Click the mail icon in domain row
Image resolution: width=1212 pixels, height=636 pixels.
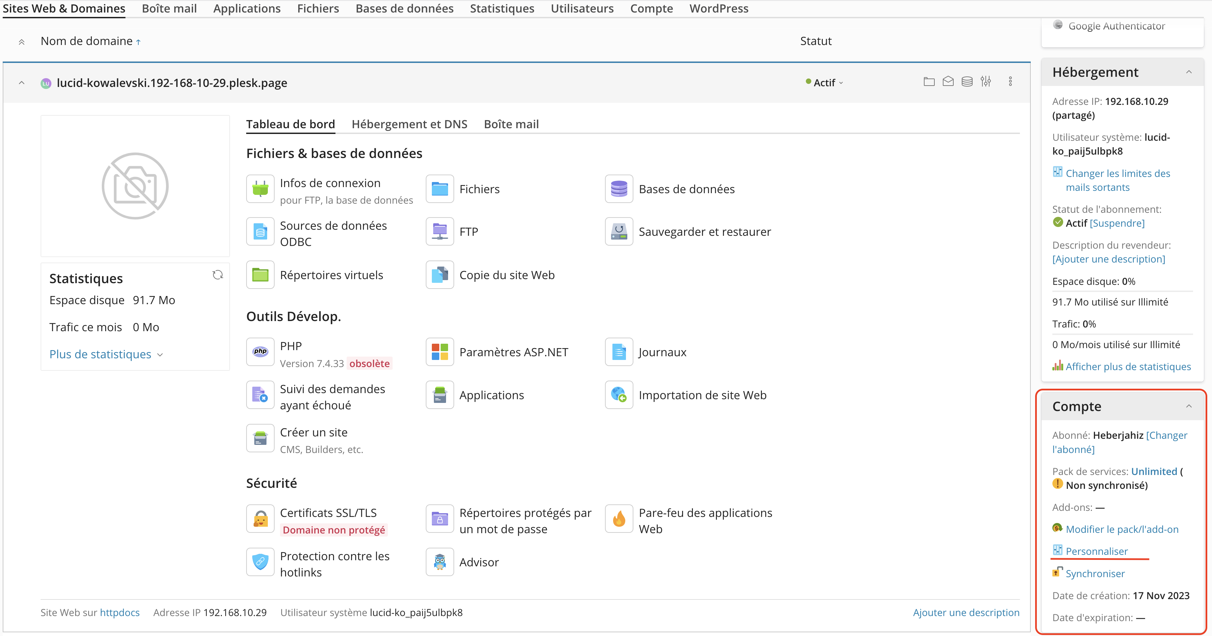pyautogui.click(x=948, y=82)
